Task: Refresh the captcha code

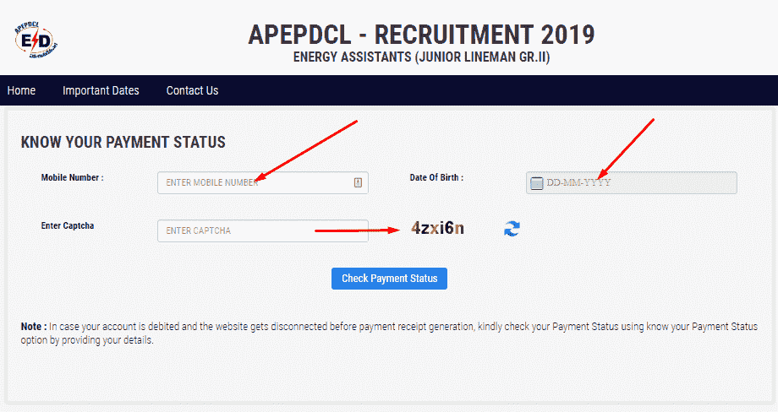Action: 512,229
